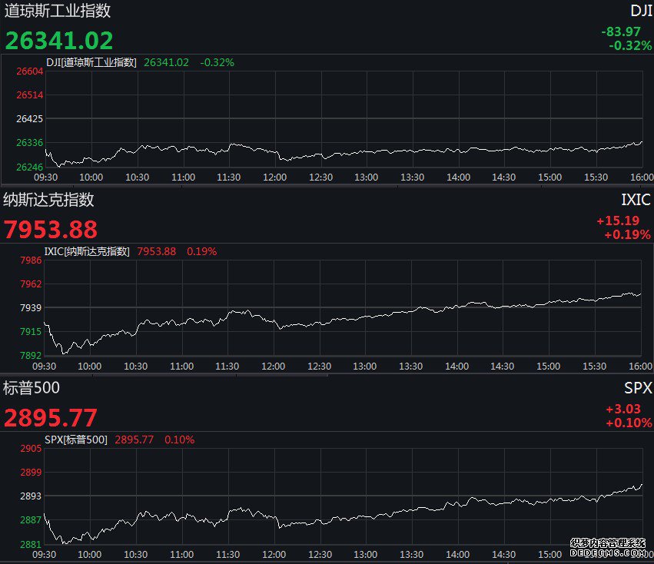
Task: Click the DJI[道琼斯工业指数] chart legend label
Action: [91, 62]
